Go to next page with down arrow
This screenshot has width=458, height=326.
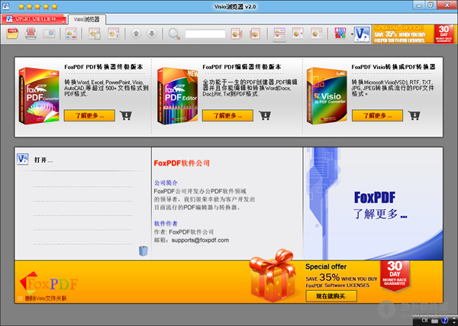click(152, 34)
